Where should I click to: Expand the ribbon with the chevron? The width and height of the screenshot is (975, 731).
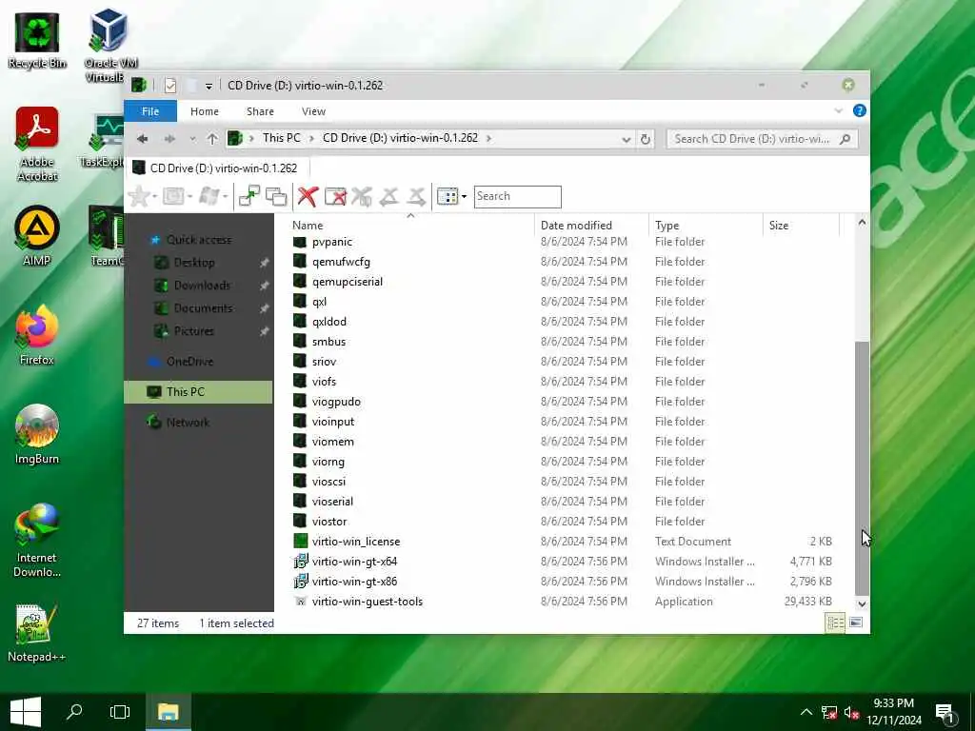(838, 110)
